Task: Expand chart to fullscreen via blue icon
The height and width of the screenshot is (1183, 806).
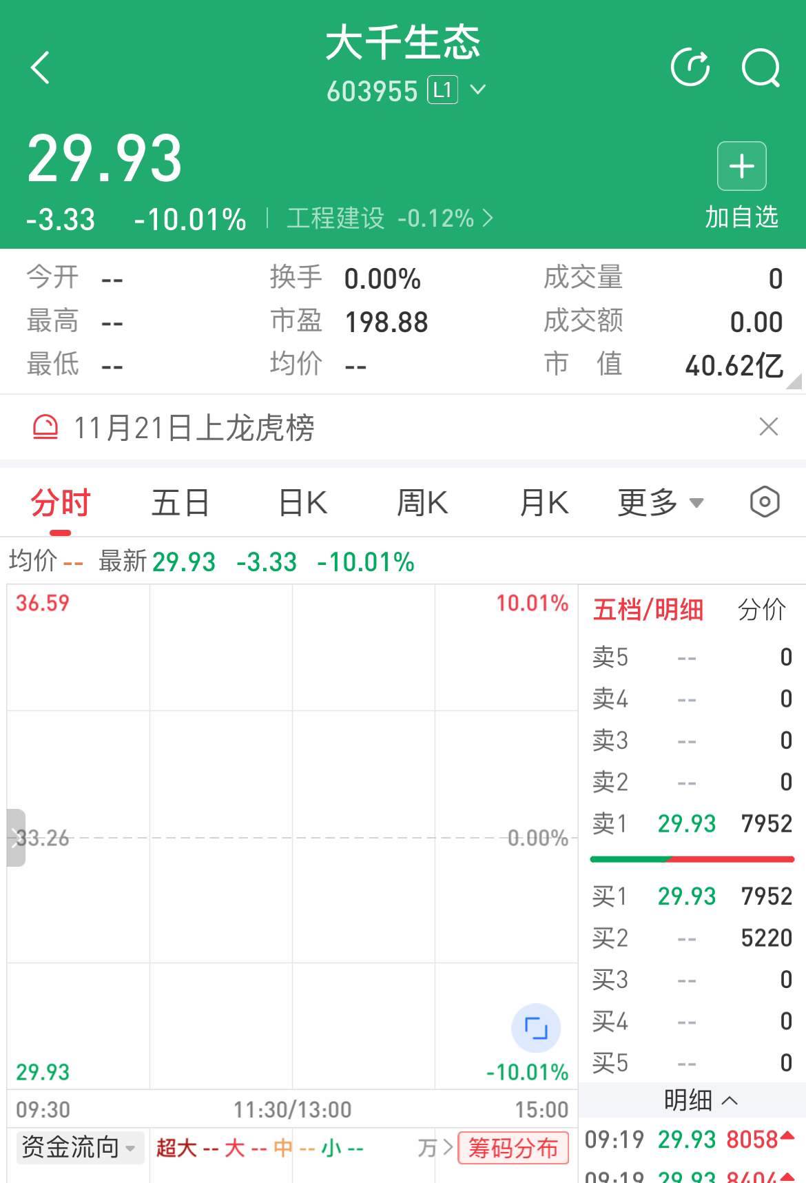Action: pyautogui.click(x=536, y=1028)
